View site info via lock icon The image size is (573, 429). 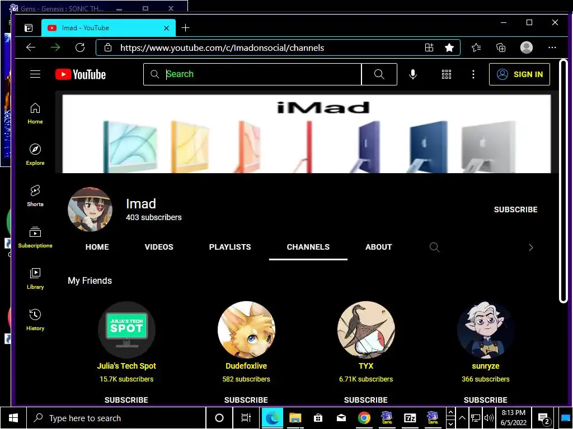[108, 47]
